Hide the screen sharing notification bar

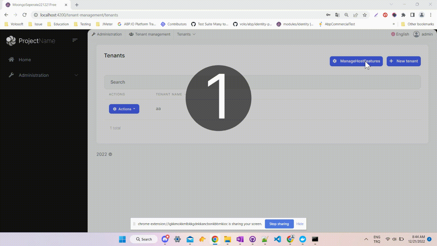pyautogui.click(x=300, y=224)
